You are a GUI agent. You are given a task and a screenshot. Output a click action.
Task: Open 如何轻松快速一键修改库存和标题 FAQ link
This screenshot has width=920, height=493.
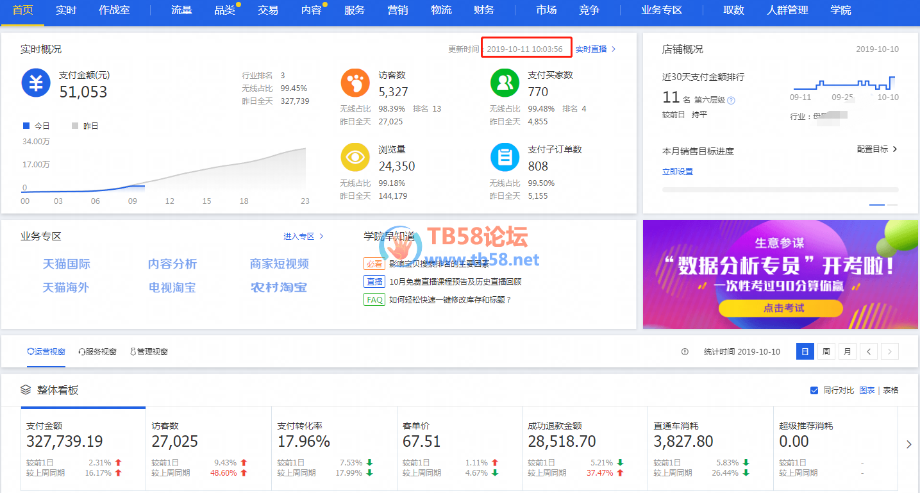click(450, 299)
